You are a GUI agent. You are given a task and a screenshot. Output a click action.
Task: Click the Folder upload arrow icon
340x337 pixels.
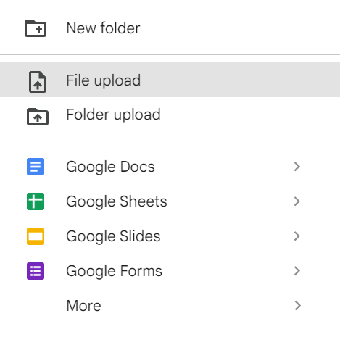38,117
